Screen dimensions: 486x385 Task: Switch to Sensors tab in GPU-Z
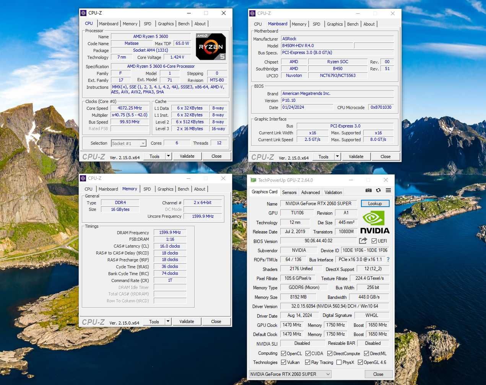pyautogui.click(x=289, y=192)
